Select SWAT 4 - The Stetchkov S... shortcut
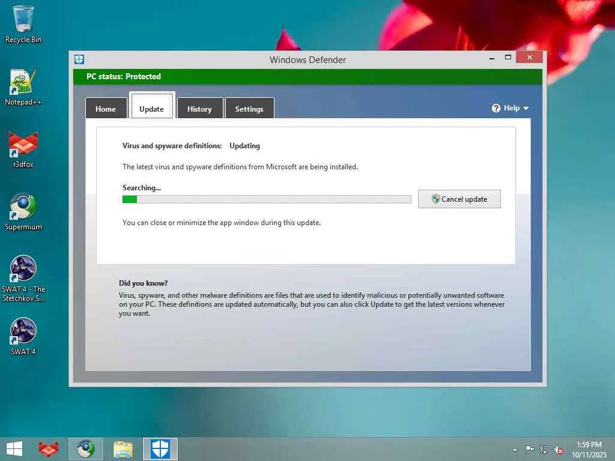This screenshot has height=461, width=615. pyautogui.click(x=23, y=279)
